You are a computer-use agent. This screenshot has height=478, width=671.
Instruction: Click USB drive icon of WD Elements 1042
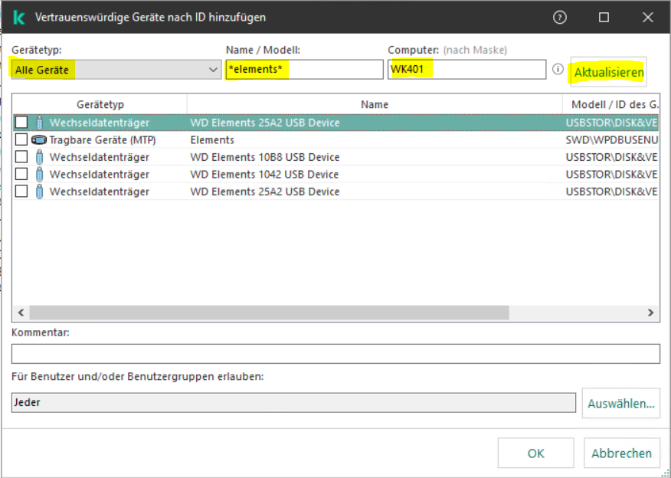39,175
